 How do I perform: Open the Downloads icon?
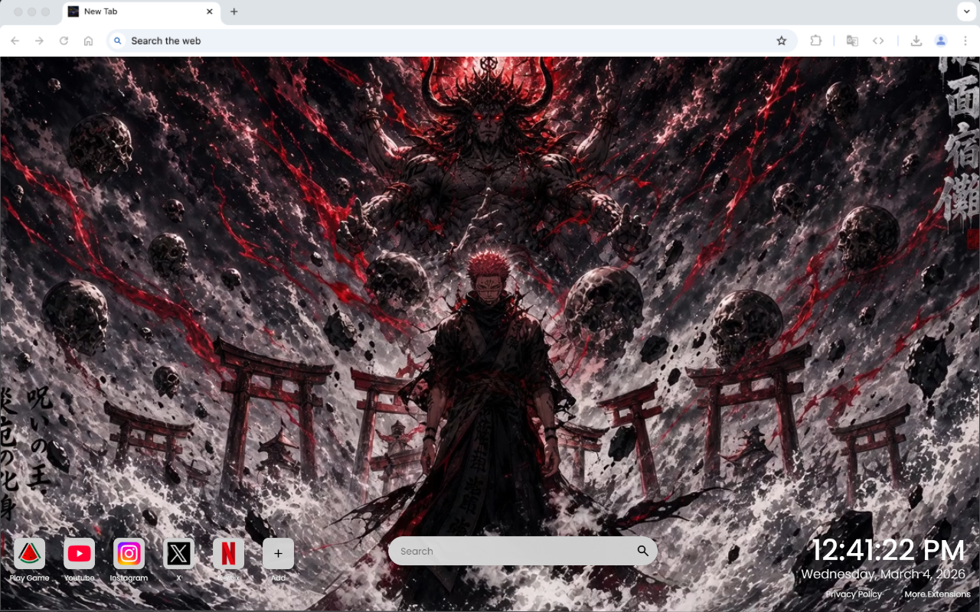pyautogui.click(x=916, y=41)
